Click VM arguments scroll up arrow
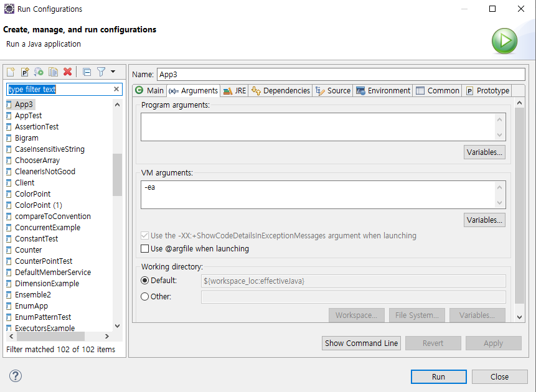Screen dimensions: 536x392 500,187
